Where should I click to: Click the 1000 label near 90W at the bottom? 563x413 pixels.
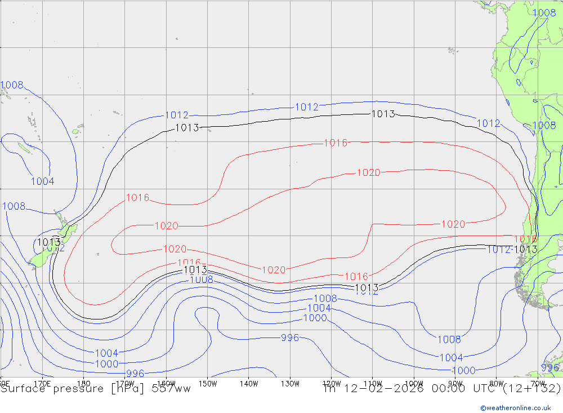[x=463, y=370]
